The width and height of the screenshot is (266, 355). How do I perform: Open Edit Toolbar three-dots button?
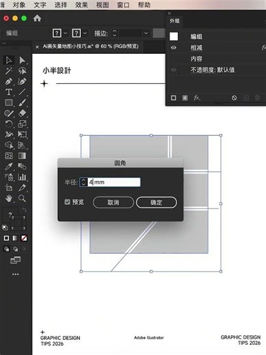tap(16, 274)
